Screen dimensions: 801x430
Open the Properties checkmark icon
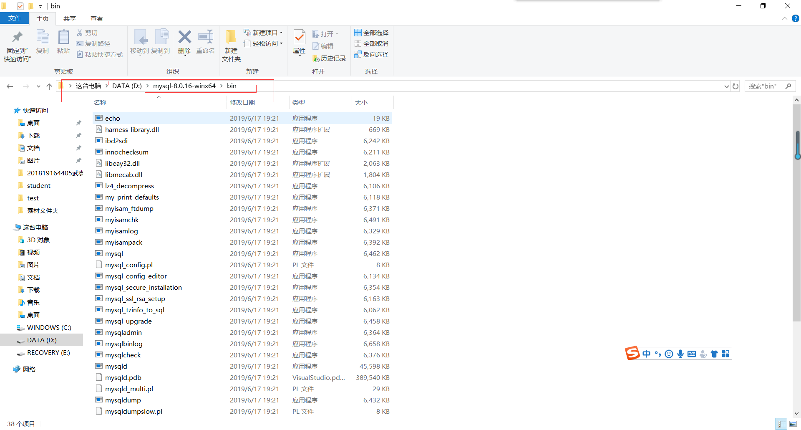(x=299, y=37)
